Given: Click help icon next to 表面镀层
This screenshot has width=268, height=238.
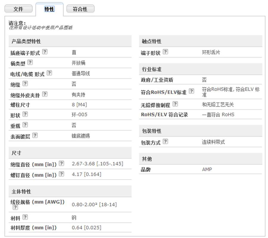Looking at the screenshot, I should 35,135.
